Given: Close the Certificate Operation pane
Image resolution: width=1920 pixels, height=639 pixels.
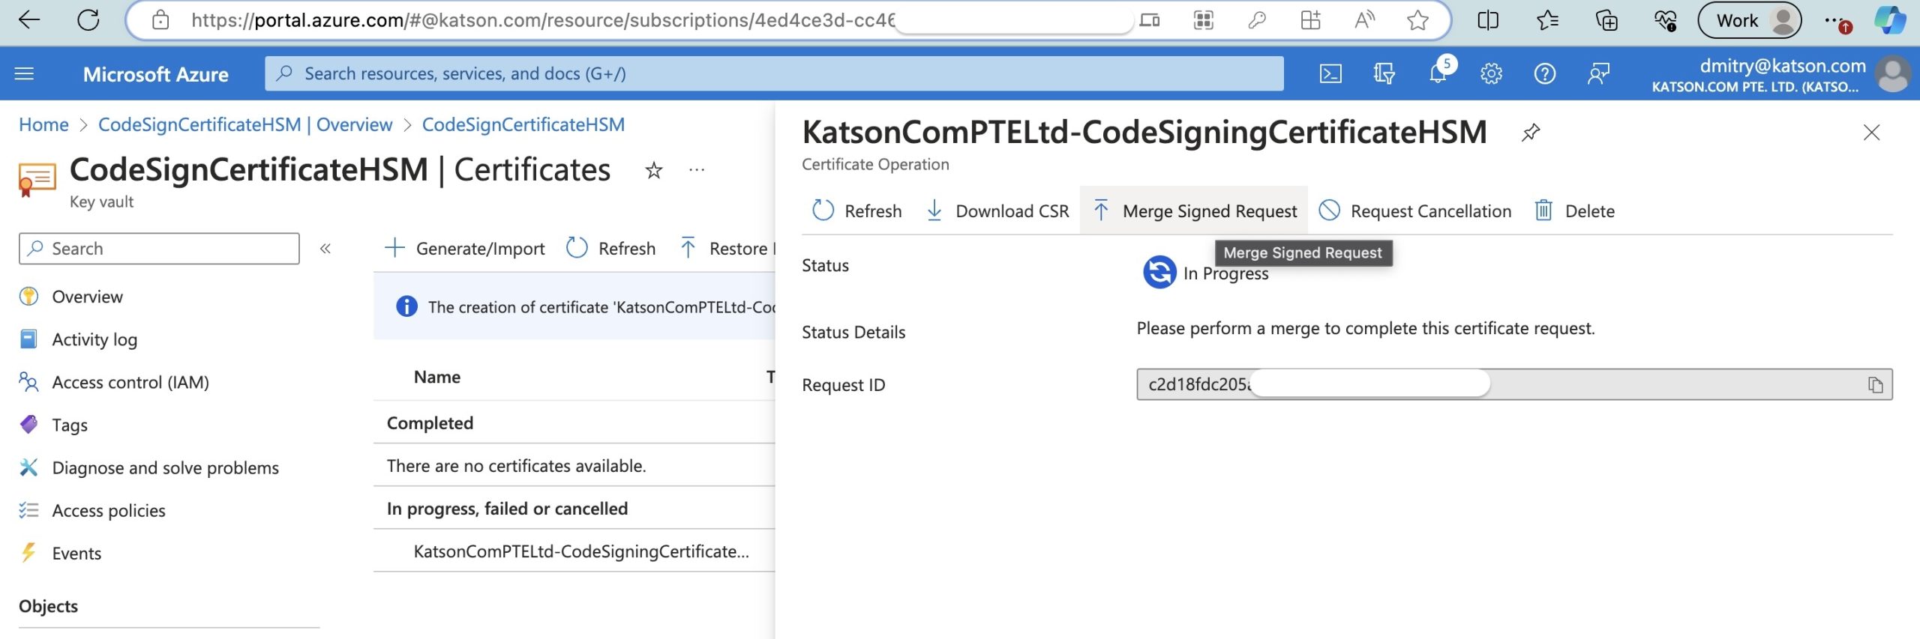Looking at the screenshot, I should point(1872,133).
